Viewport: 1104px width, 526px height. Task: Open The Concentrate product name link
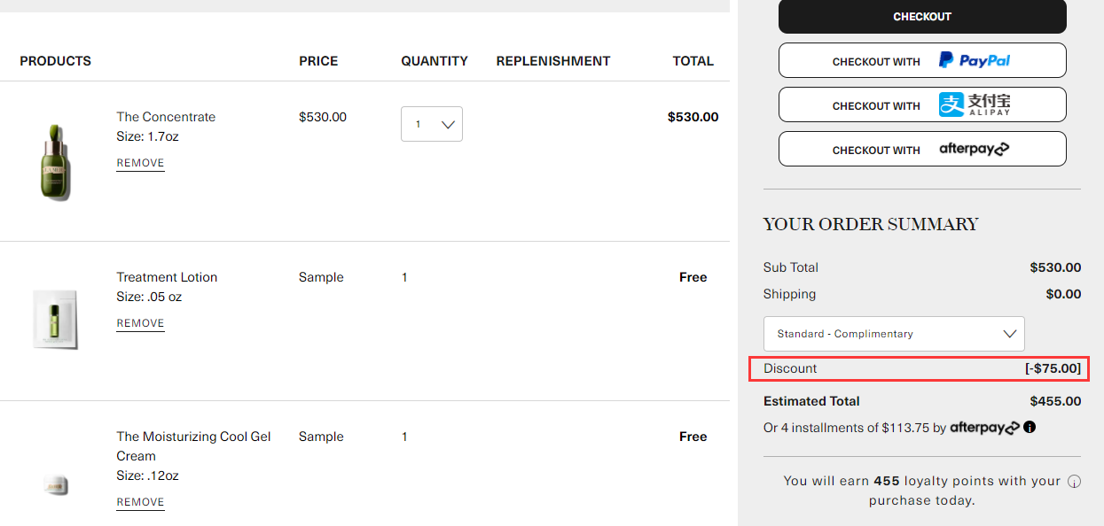tap(166, 117)
